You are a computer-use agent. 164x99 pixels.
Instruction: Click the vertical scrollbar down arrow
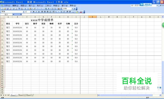[163, 93]
